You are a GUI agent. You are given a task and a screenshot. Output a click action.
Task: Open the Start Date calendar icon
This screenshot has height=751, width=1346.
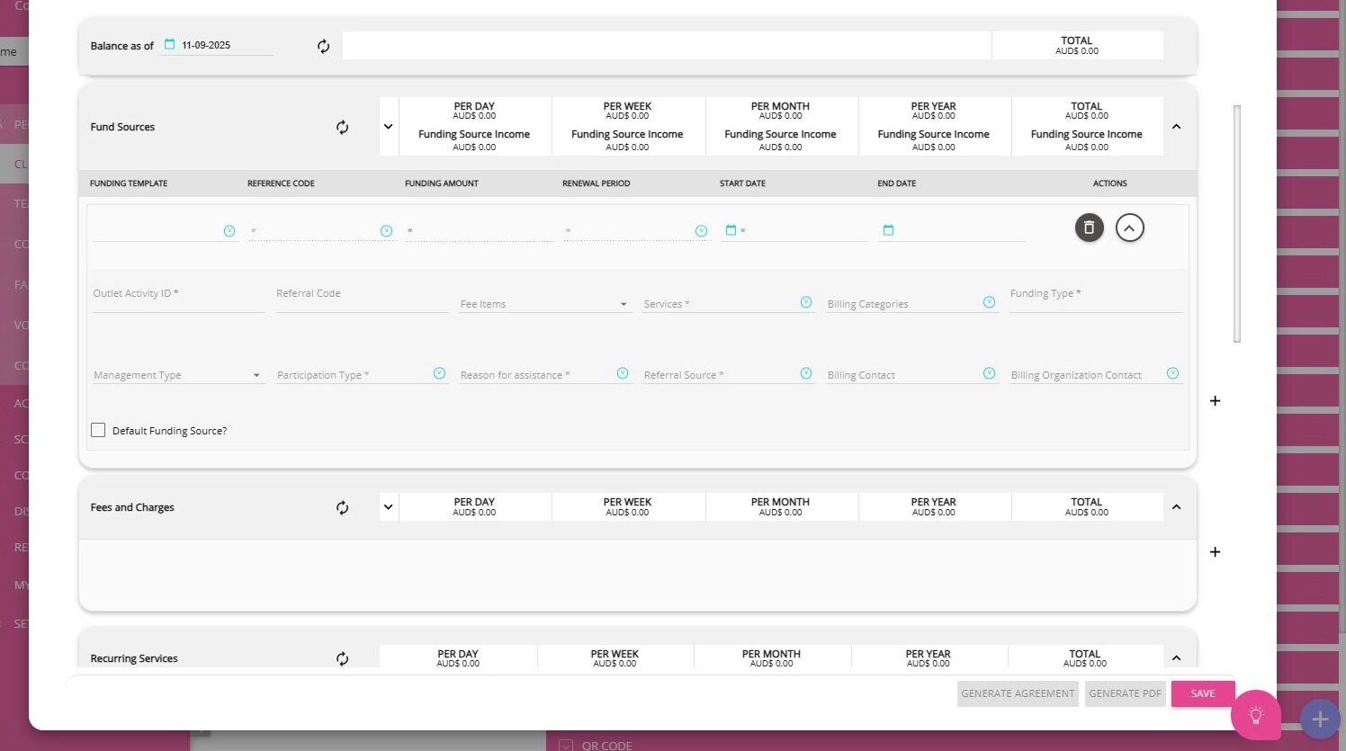click(x=731, y=230)
